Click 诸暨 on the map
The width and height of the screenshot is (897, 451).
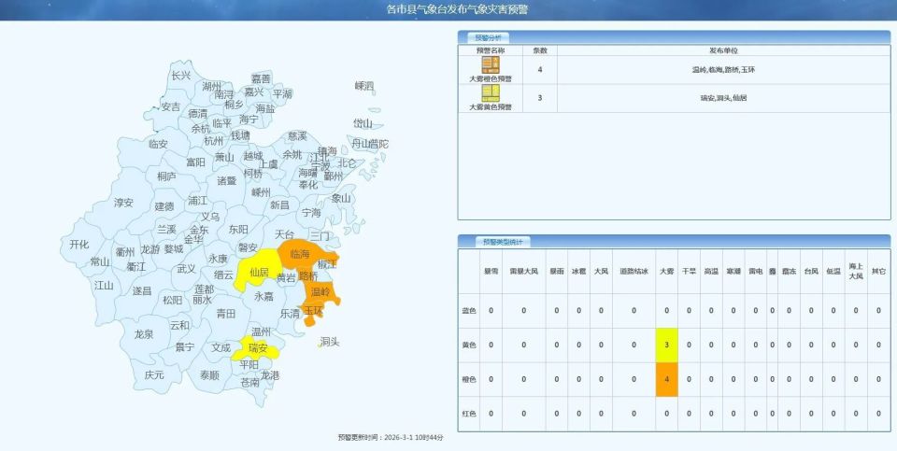[226, 180]
